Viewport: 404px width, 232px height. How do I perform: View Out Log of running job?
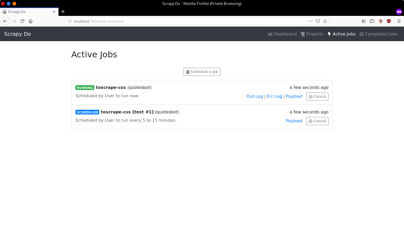pos(255,96)
